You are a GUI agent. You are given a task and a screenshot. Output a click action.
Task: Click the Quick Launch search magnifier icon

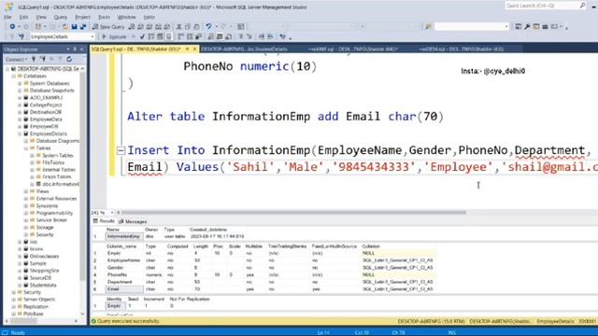click(583, 6)
